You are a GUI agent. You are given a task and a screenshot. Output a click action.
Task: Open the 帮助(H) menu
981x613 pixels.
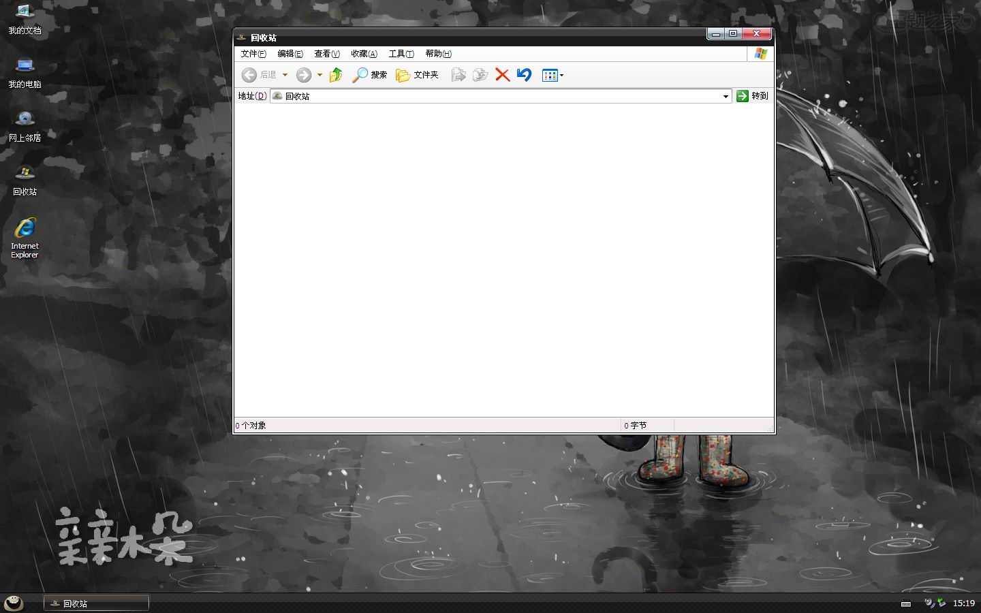(438, 54)
